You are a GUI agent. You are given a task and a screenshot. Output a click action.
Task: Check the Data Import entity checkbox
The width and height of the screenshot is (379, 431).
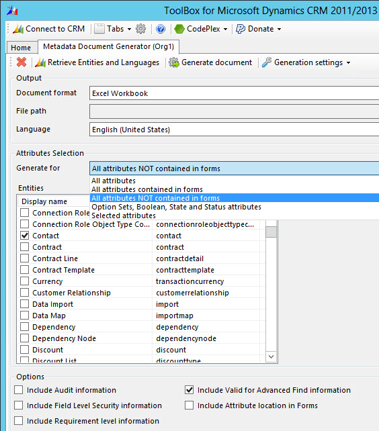tap(24, 304)
